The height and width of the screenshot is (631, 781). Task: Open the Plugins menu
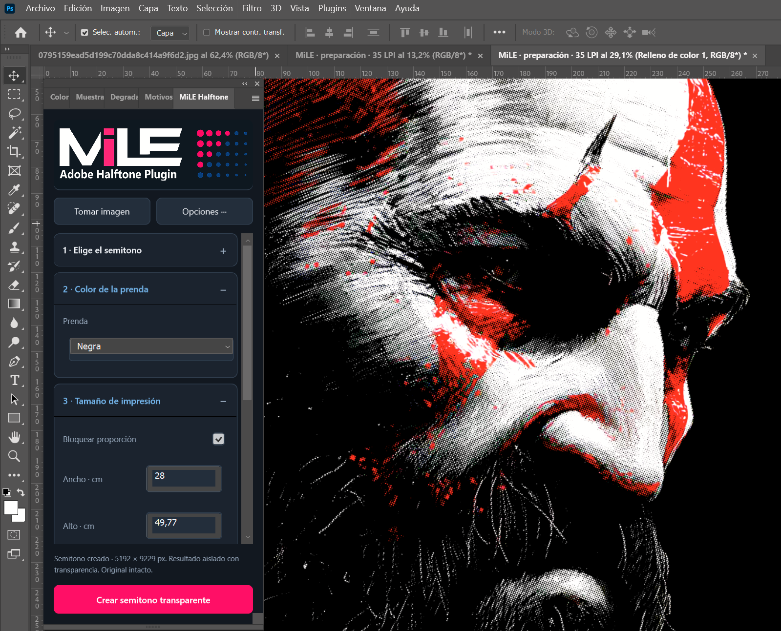[x=332, y=8]
